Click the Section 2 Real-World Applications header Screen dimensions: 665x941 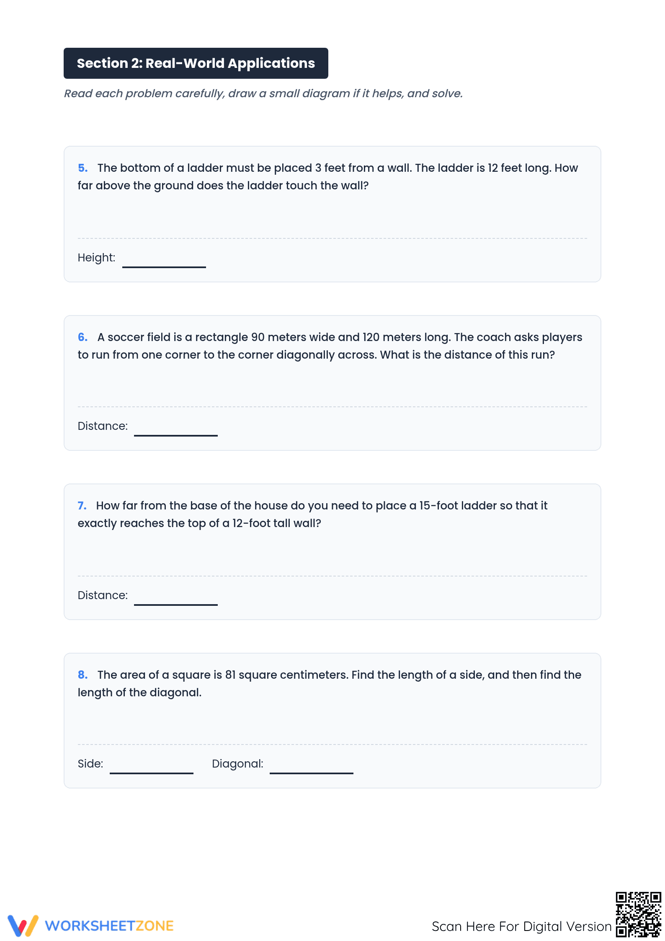point(196,63)
